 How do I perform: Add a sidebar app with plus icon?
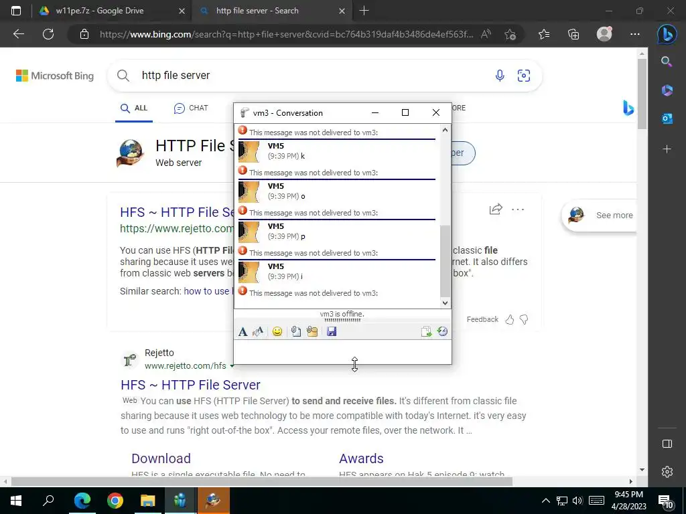(667, 149)
